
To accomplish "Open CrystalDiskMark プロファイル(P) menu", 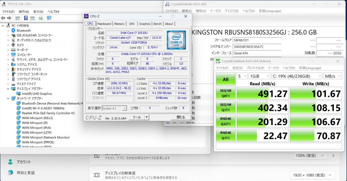I will (255, 68).
